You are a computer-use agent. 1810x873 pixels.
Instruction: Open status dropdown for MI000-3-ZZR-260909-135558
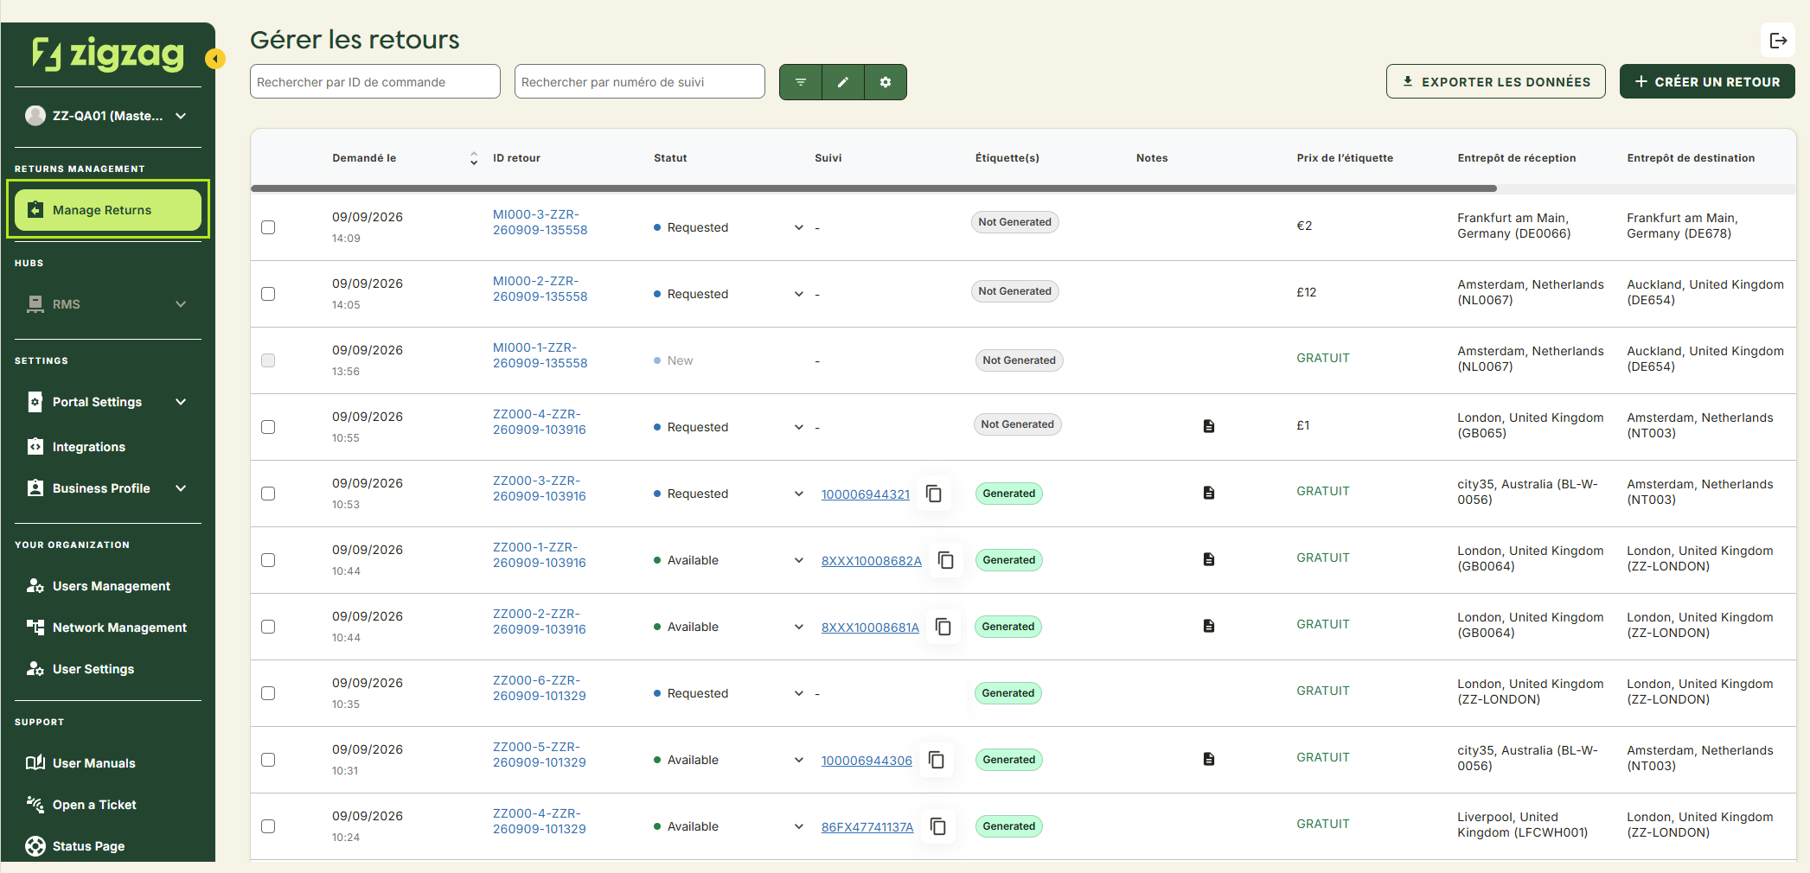point(799,227)
